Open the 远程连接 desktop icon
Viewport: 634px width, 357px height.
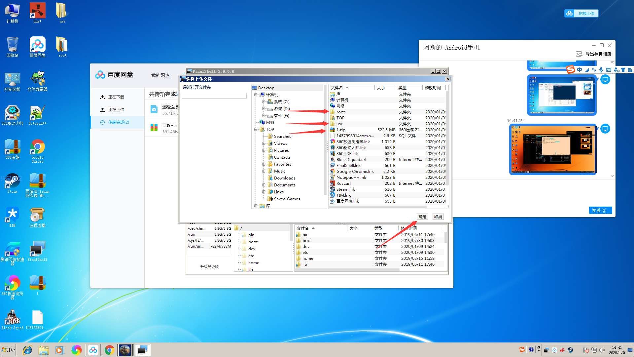37,218
